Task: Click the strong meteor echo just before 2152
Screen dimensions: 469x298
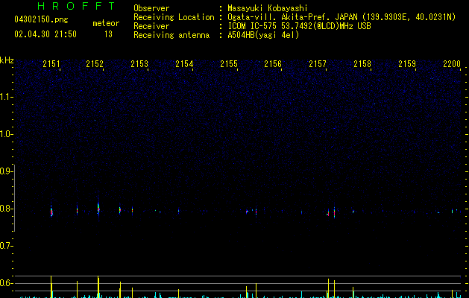Action: (x=98, y=208)
